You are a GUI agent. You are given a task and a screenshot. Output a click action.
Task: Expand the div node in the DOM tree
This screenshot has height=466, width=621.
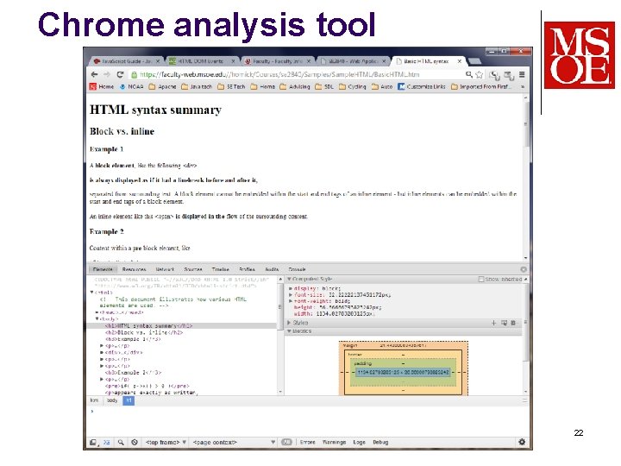[102, 352]
